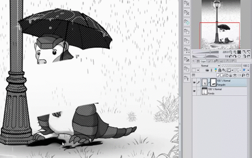The height and width of the screenshot is (158, 252).
Task: Click the Navigator rotation value 0.0
Action: click(x=227, y=56)
